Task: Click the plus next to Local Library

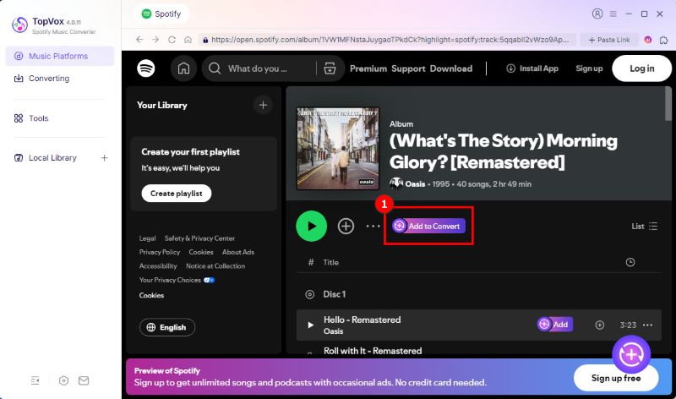Action: [104, 158]
